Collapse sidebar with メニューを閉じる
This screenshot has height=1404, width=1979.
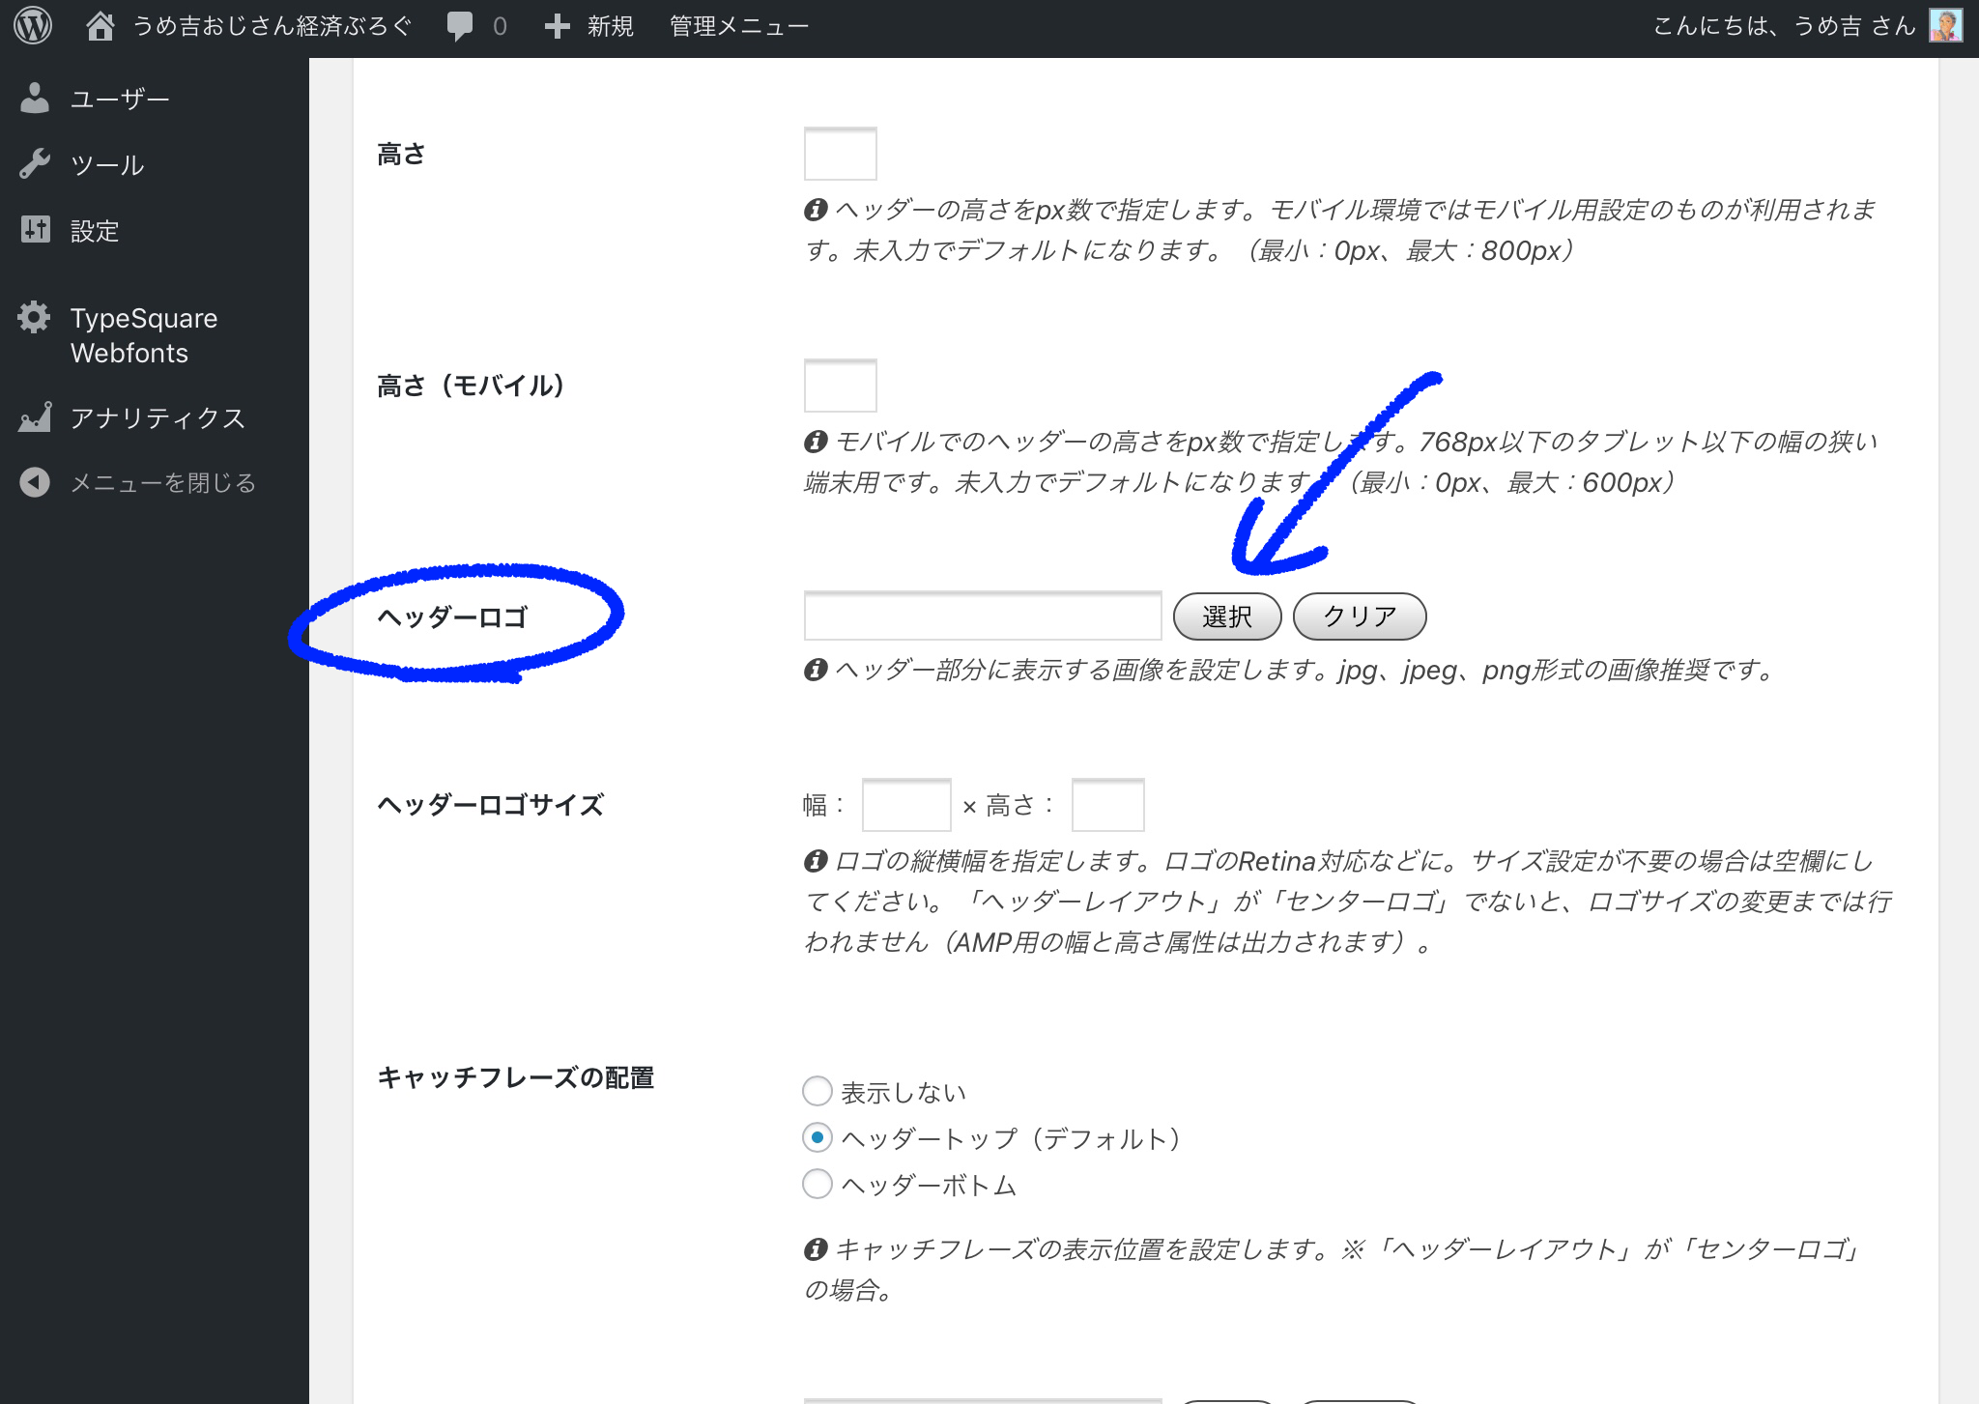[x=161, y=482]
